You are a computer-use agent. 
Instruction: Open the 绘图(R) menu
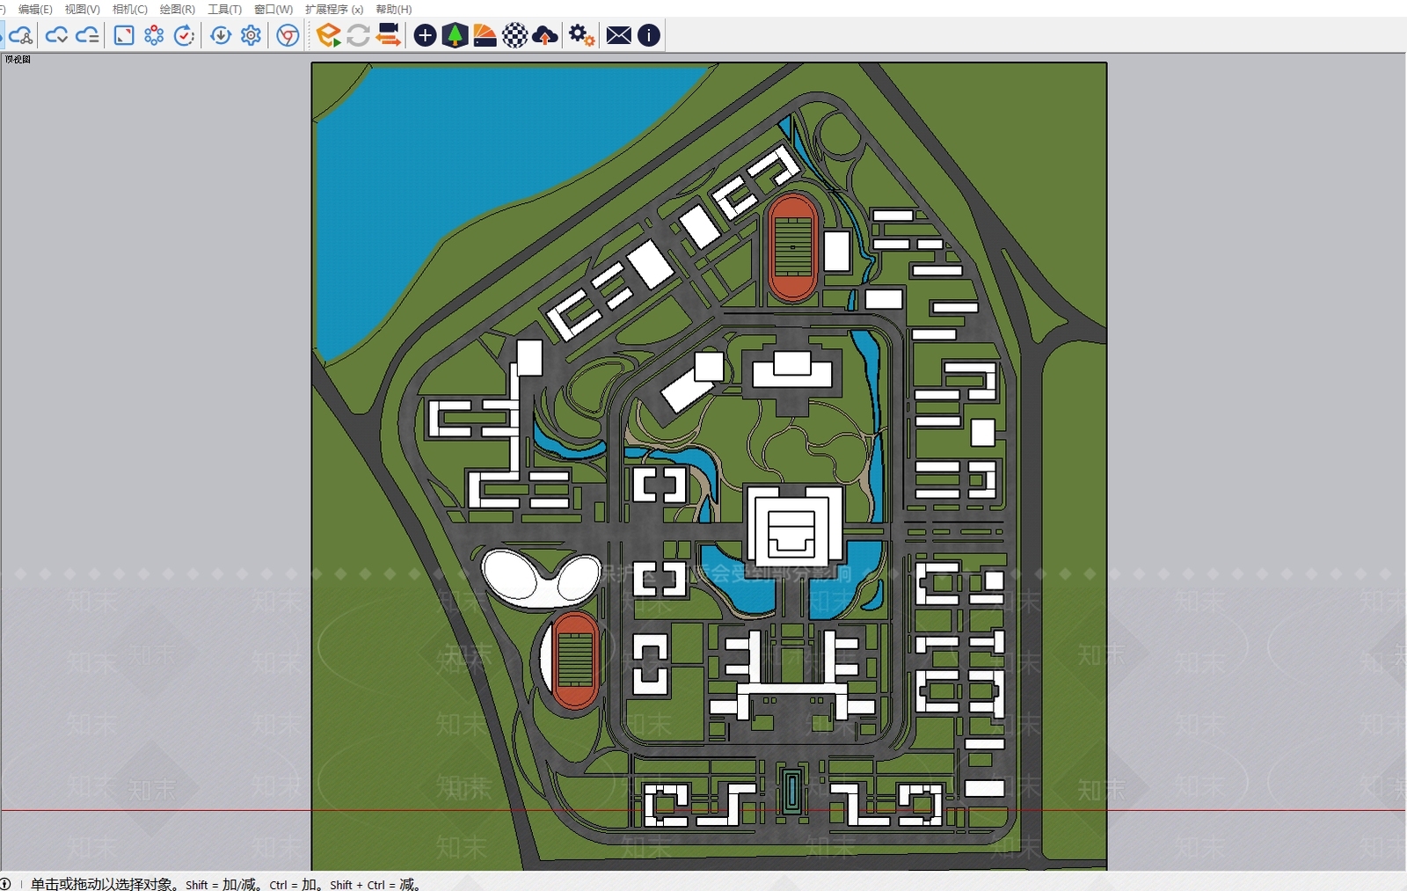(x=177, y=9)
